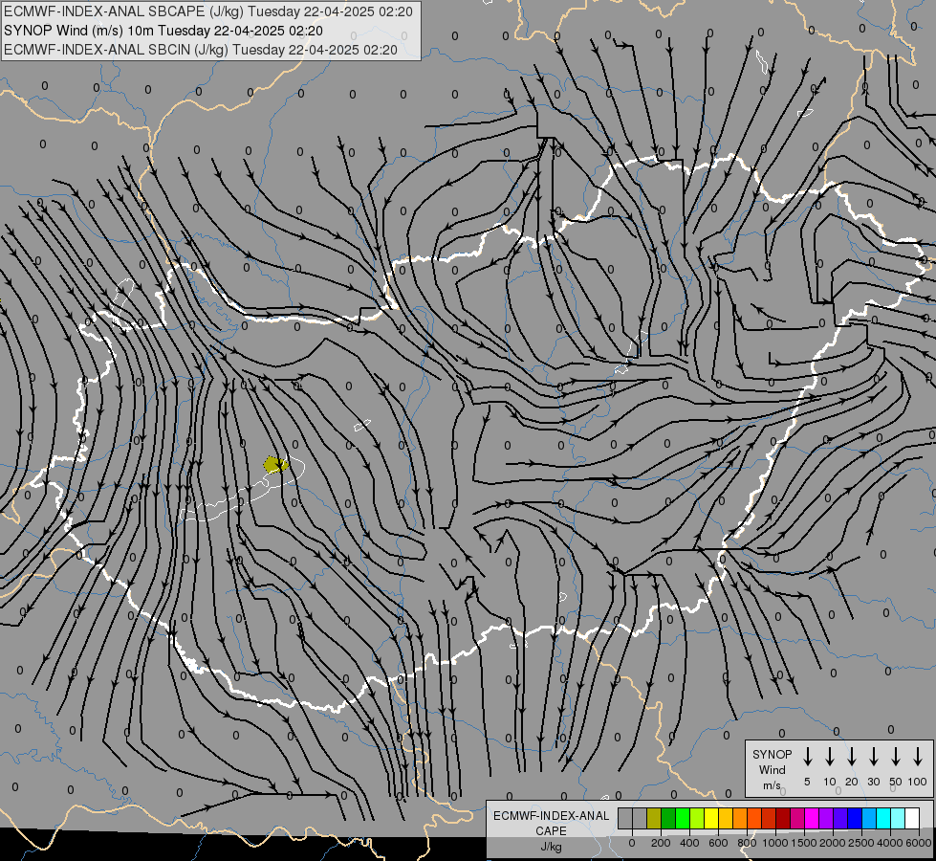This screenshot has height=861, width=936.
Task: Select the pure yellow CAPE legend swatch
Action: (711, 818)
